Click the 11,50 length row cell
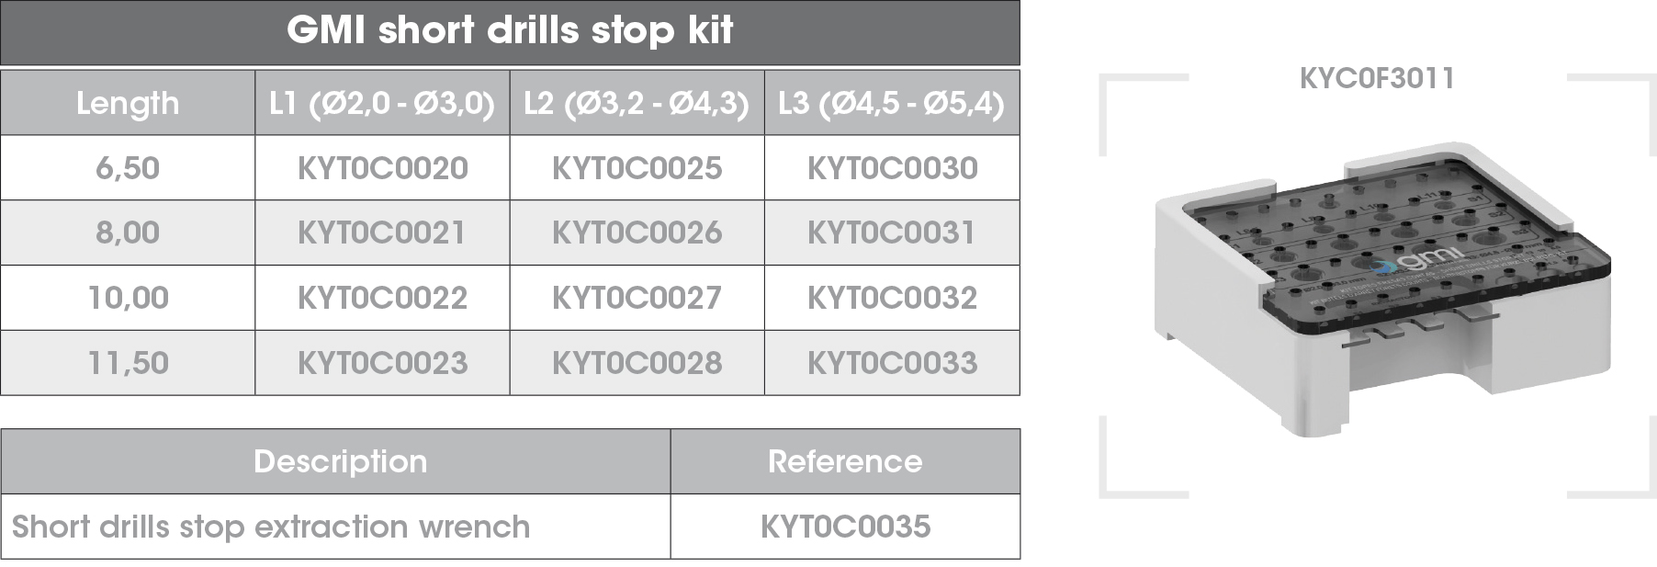This screenshot has height=567, width=1657. (128, 363)
